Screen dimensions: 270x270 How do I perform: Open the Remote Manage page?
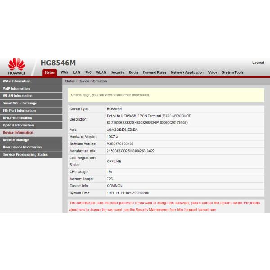point(31,140)
